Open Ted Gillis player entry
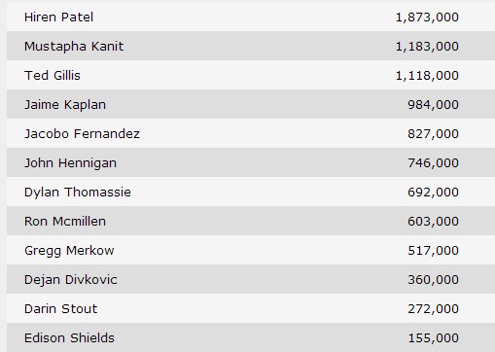 pyautogui.click(x=53, y=76)
